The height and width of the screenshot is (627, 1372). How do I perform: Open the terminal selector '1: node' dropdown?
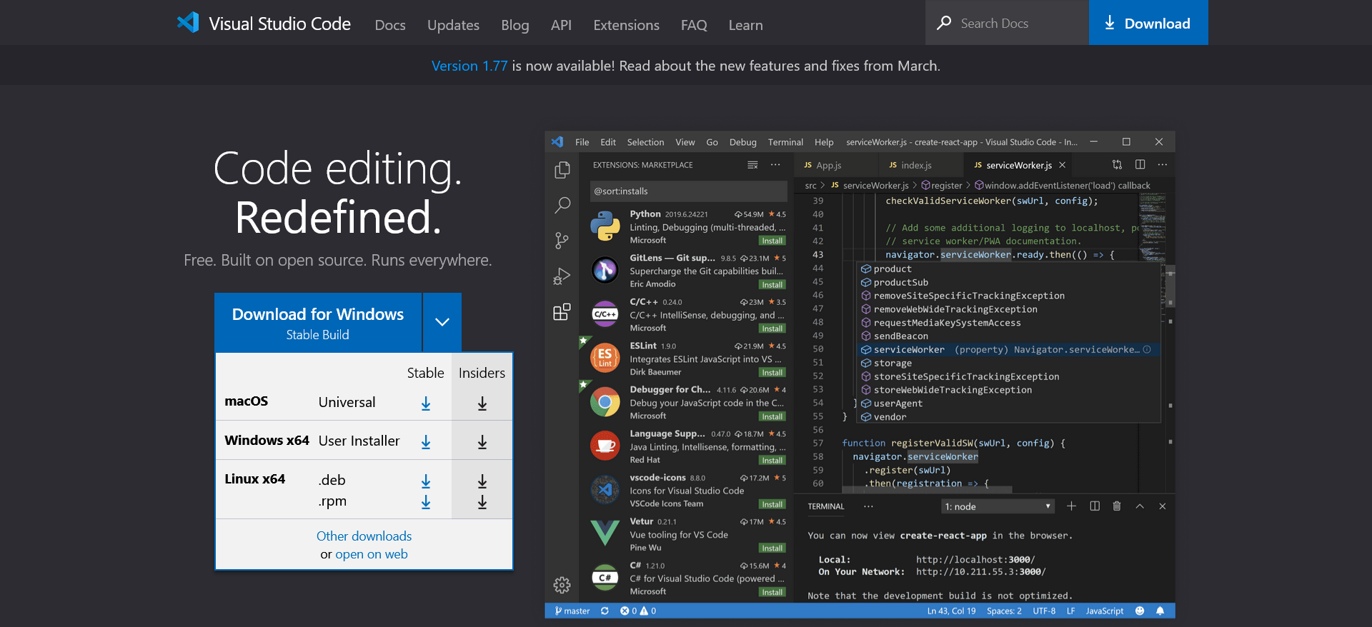coord(998,506)
